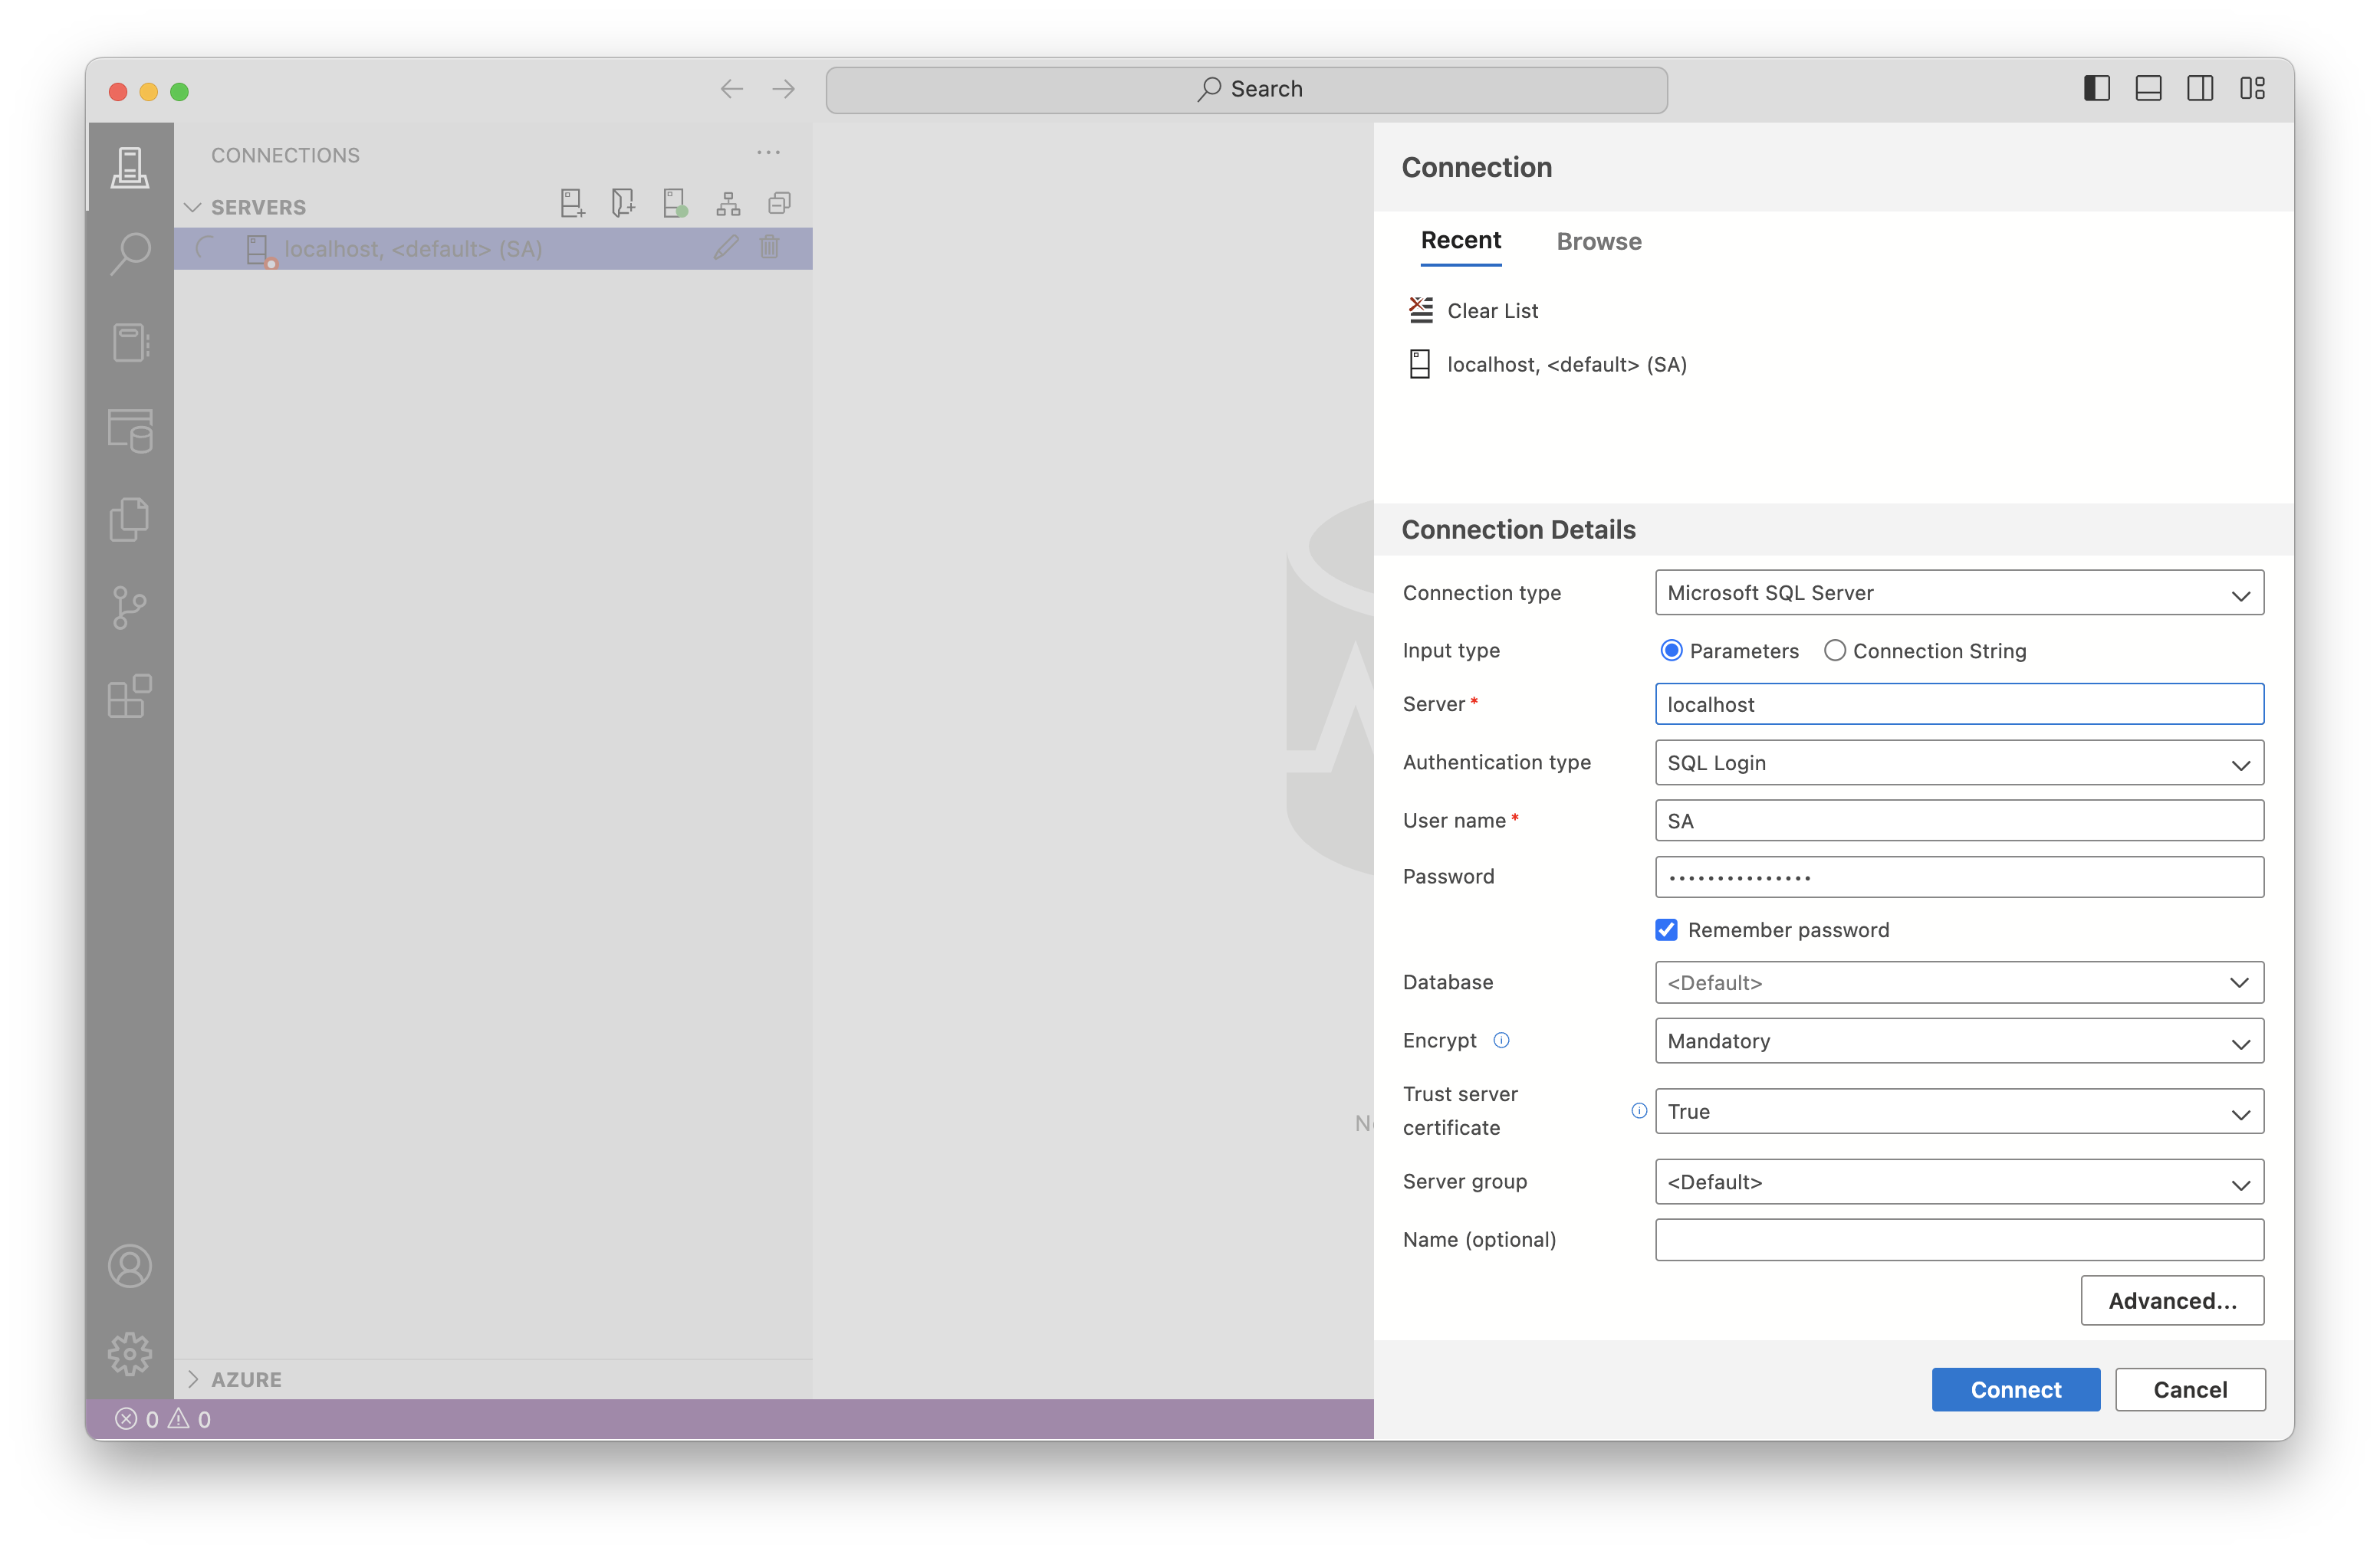Screen dimensions: 2380x1554
Task: Open the Accounts icon
Action: (130, 1266)
